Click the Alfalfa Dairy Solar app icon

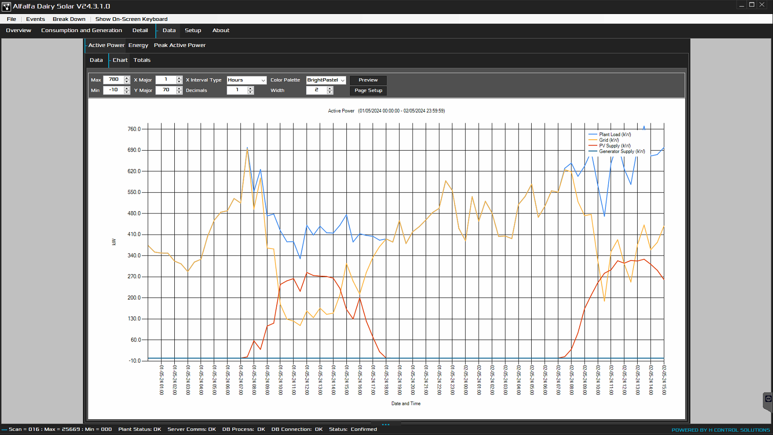point(6,6)
